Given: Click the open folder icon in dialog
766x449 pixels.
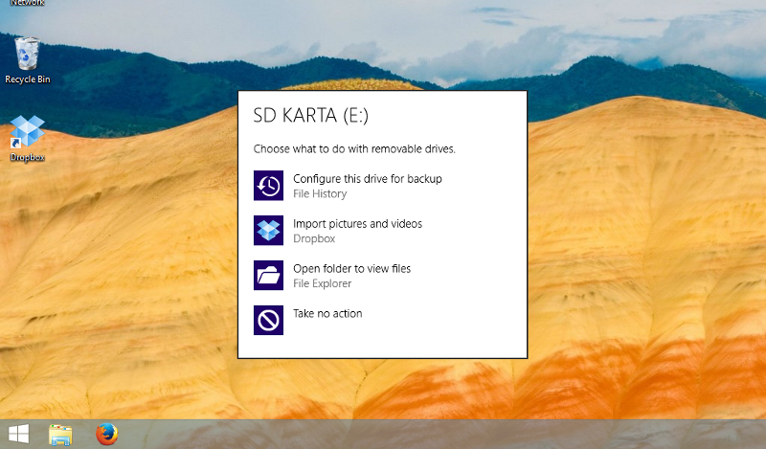Looking at the screenshot, I should [x=268, y=276].
